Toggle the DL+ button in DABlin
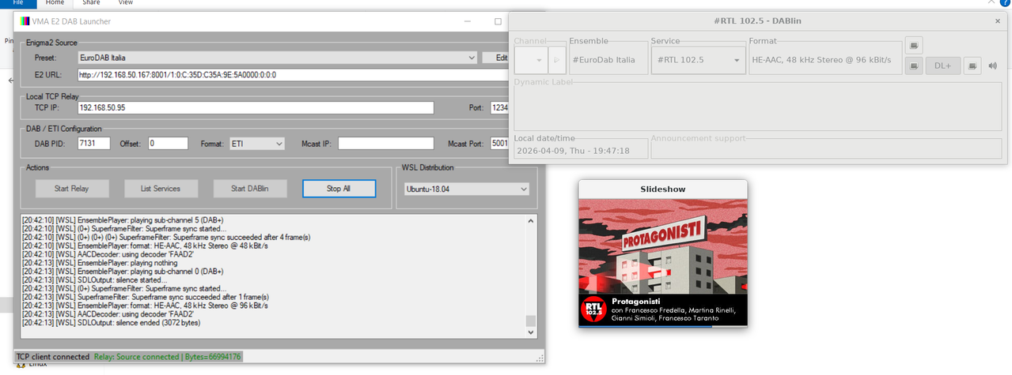Image resolution: width=1012 pixels, height=375 pixels. [943, 66]
